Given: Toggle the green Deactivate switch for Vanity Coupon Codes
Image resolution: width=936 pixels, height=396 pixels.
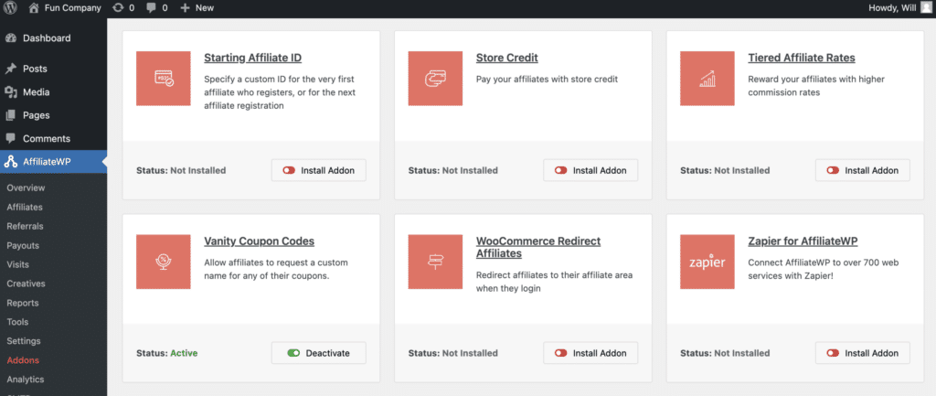Looking at the screenshot, I should pyautogui.click(x=293, y=353).
